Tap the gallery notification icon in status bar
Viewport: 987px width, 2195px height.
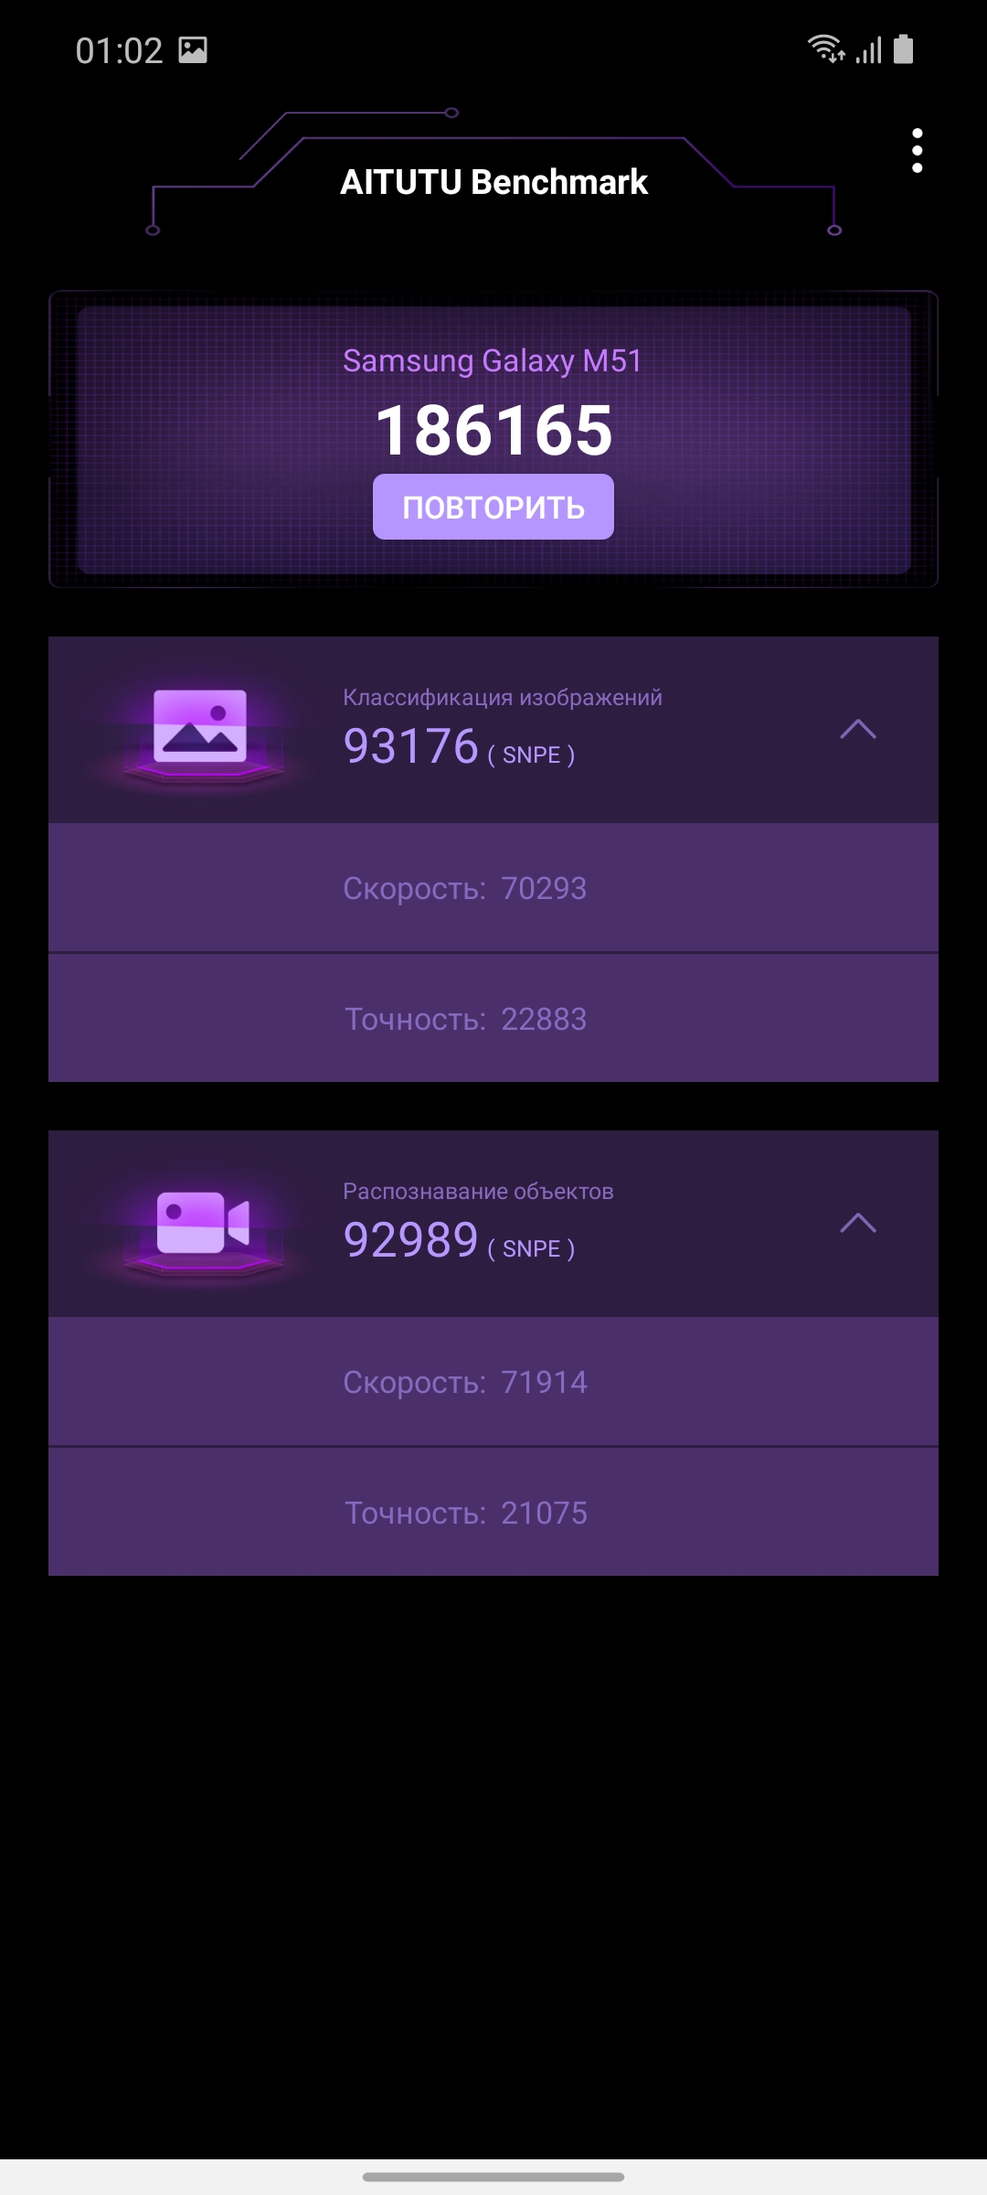click(193, 49)
